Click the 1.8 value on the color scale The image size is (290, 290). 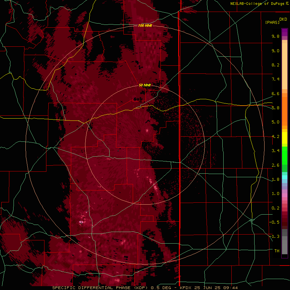[x=275, y=179]
